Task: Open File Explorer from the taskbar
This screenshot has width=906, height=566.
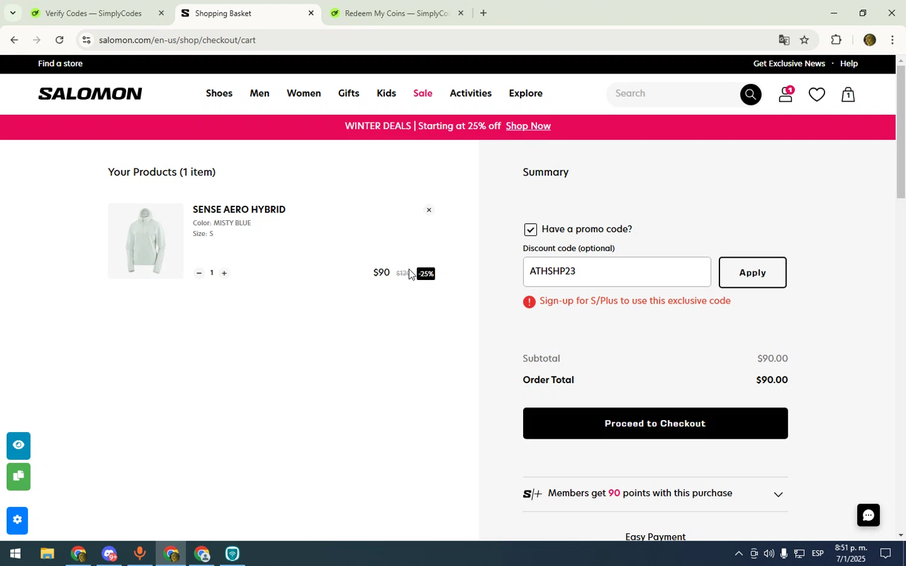Action: pyautogui.click(x=47, y=553)
